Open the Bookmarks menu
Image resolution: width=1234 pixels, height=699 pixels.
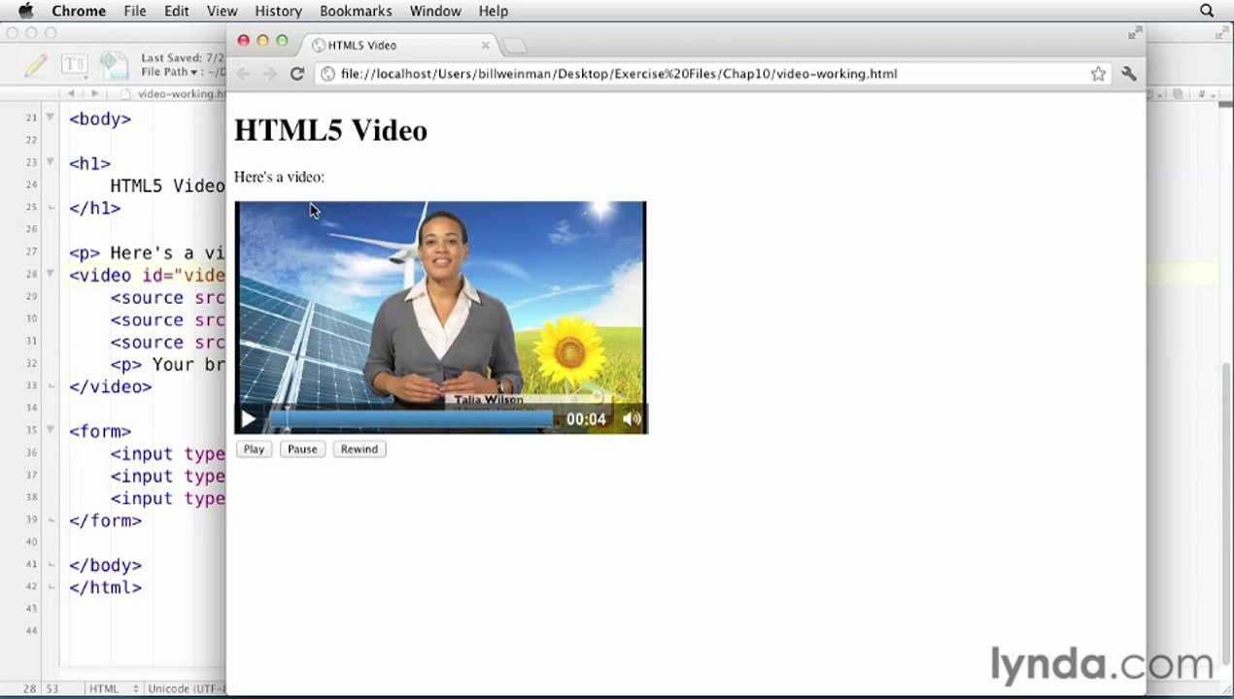coord(356,11)
